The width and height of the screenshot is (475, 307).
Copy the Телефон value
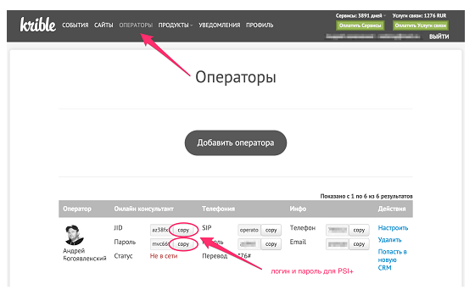pos(359,230)
